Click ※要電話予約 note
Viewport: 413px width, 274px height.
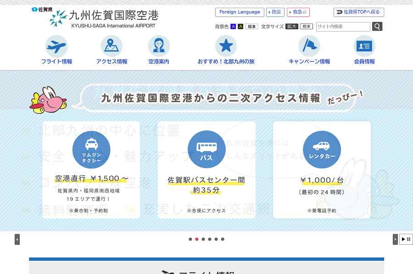coord(322,210)
